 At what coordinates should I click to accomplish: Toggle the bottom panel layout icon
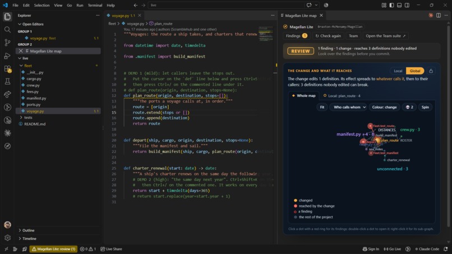tap(399, 5)
